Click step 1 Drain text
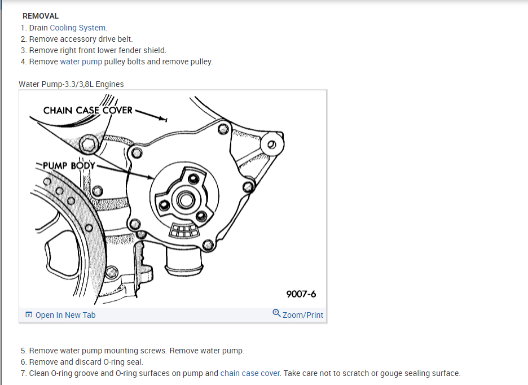This screenshot has height=385, width=528. [x=38, y=28]
